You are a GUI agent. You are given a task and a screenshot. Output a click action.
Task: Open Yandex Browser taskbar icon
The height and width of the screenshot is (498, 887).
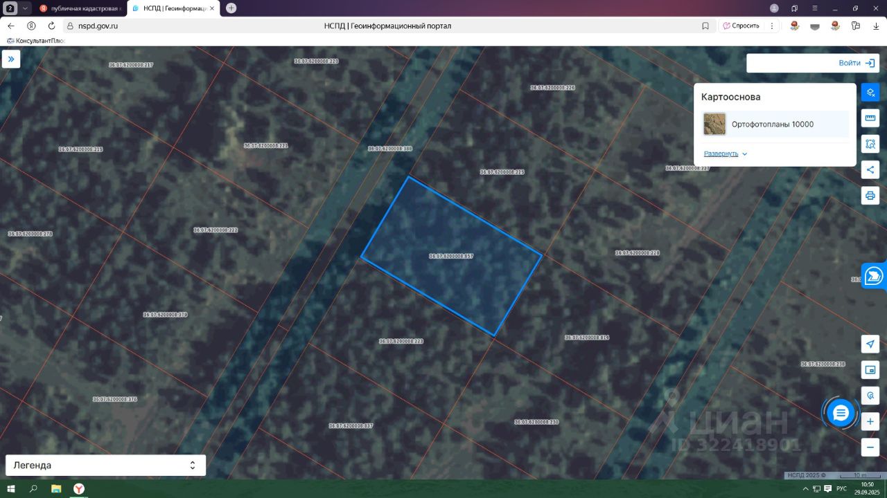tap(79, 488)
